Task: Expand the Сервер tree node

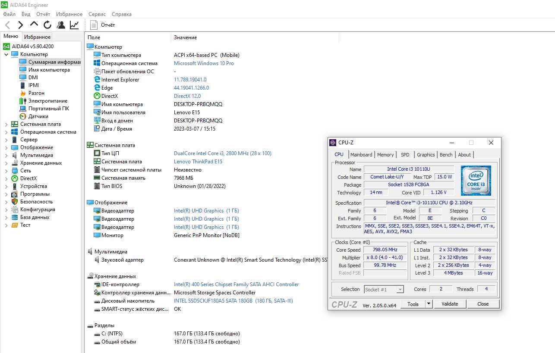Action: pyautogui.click(x=6, y=140)
